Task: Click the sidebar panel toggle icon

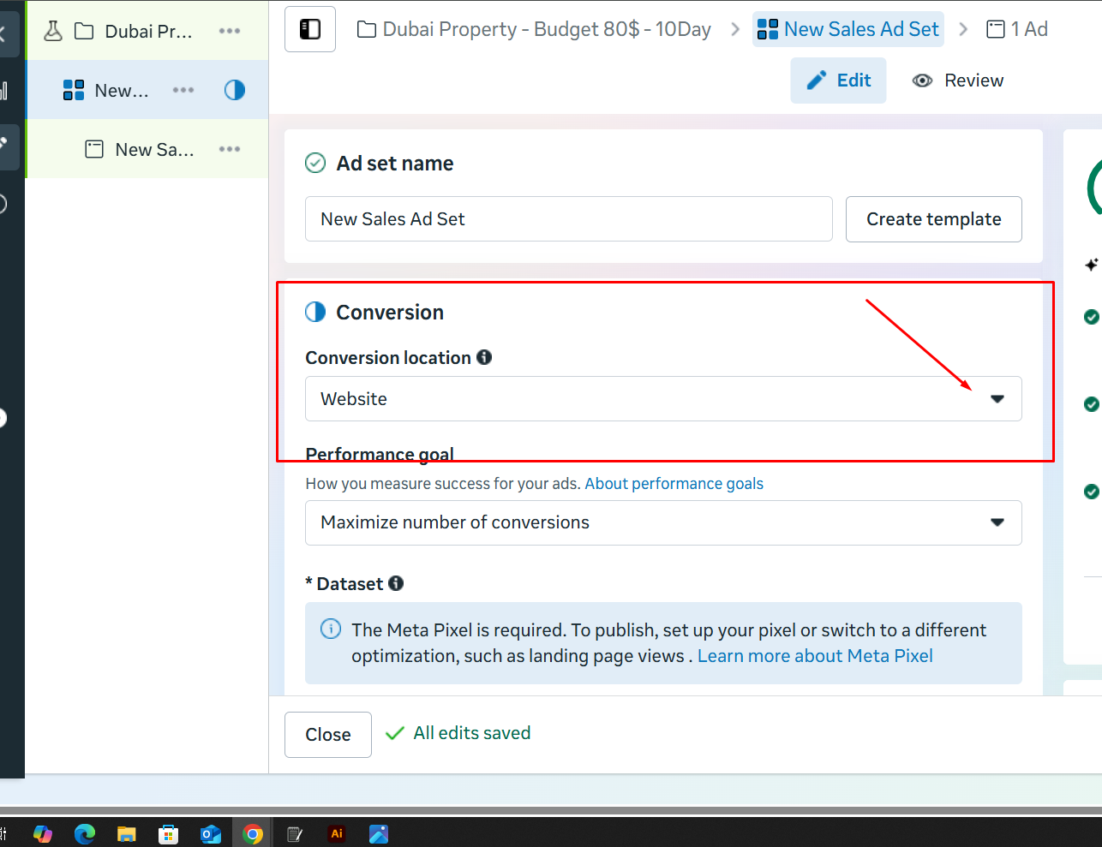Action: pos(309,29)
